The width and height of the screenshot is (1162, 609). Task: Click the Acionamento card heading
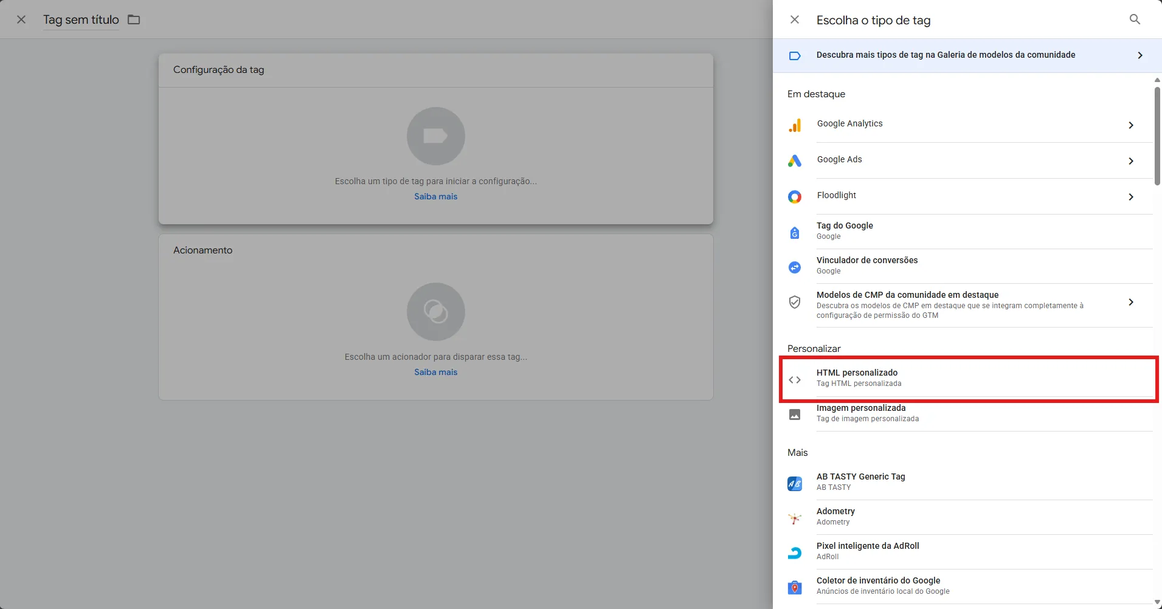point(202,250)
